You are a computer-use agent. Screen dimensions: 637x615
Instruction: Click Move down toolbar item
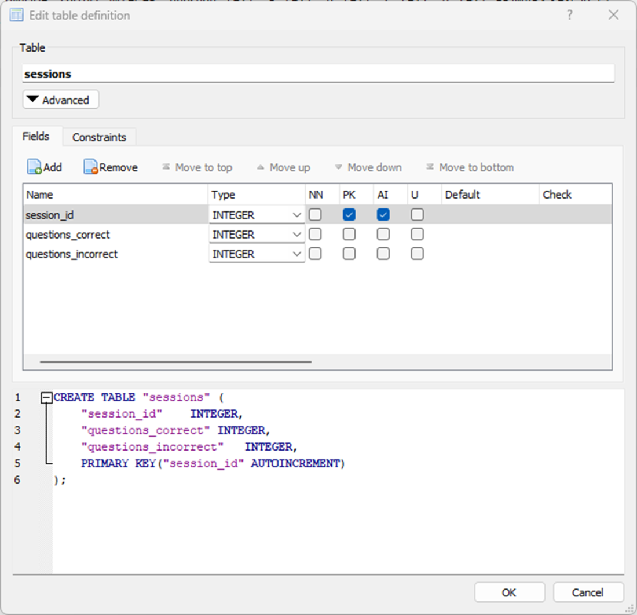point(368,167)
